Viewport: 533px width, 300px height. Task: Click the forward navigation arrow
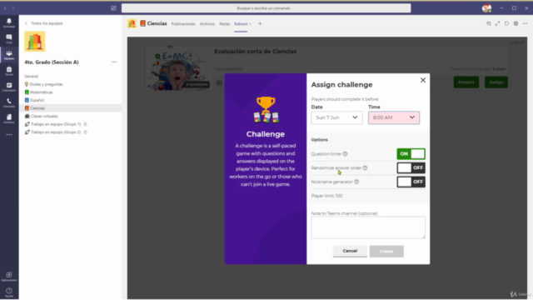13,8
